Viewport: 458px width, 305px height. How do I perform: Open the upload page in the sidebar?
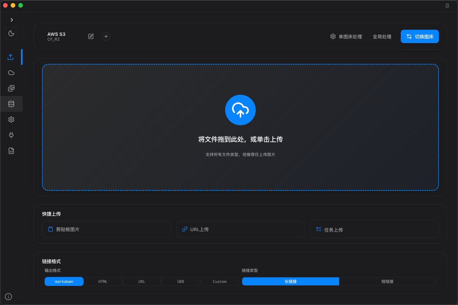click(x=11, y=57)
